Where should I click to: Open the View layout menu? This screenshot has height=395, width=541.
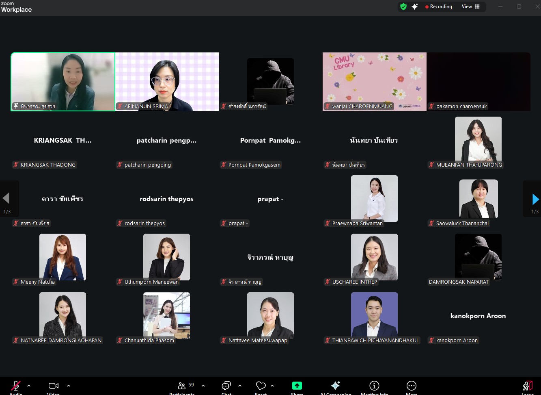coord(471,7)
